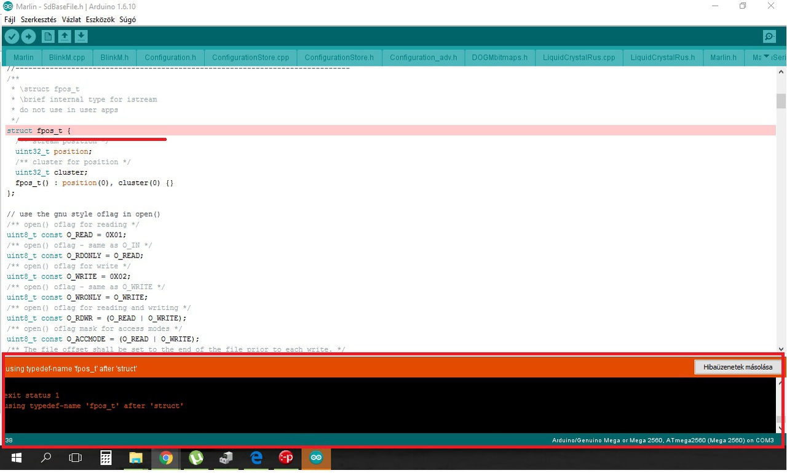The height and width of the screenshot is (473, 787).
Task: Click the 'O_WRITE = 0X02;' code line
Action: pyautogui.click(x=69, y=276)
